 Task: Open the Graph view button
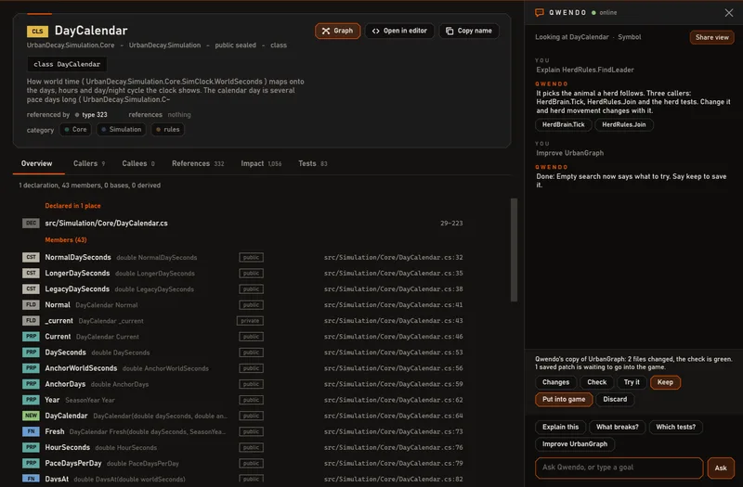pos(337,31)
